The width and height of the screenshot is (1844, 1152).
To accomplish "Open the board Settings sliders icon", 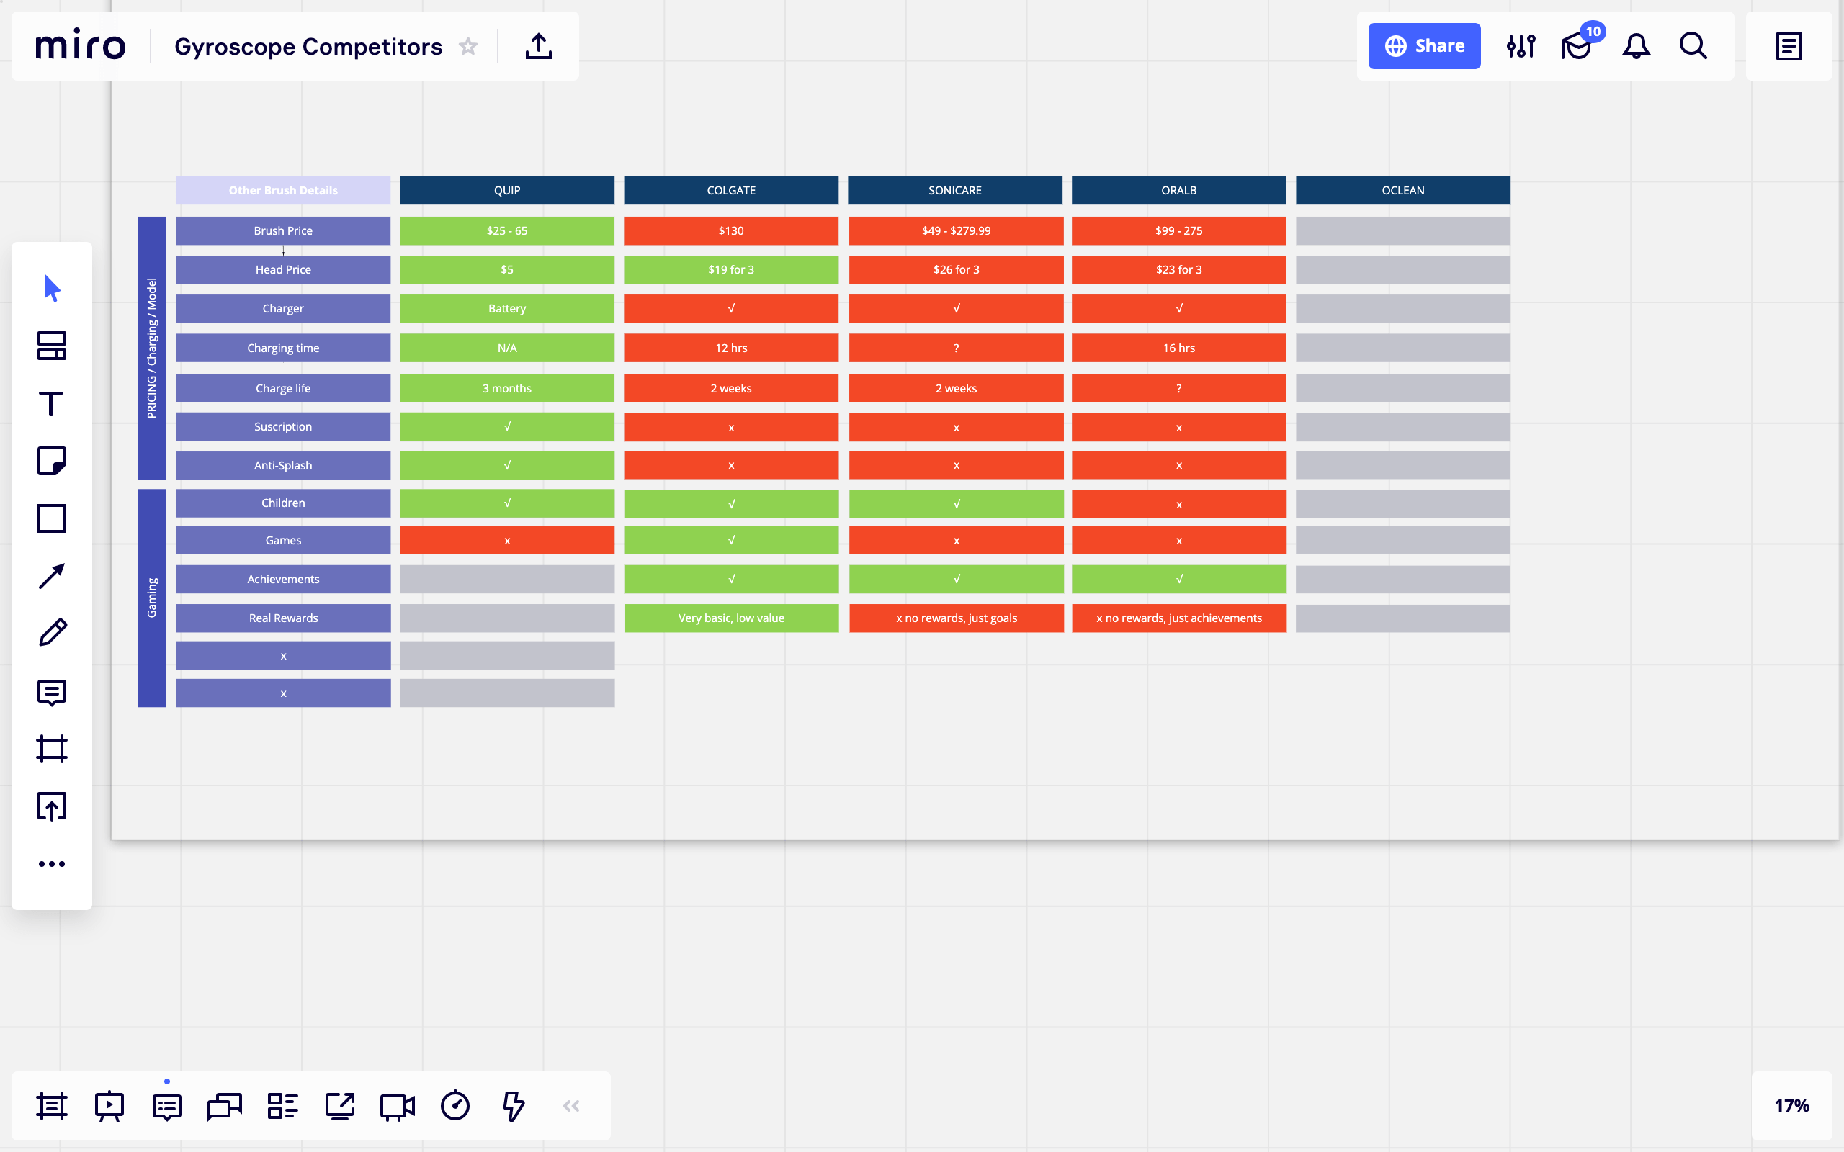I will (x=1521, y=45).
